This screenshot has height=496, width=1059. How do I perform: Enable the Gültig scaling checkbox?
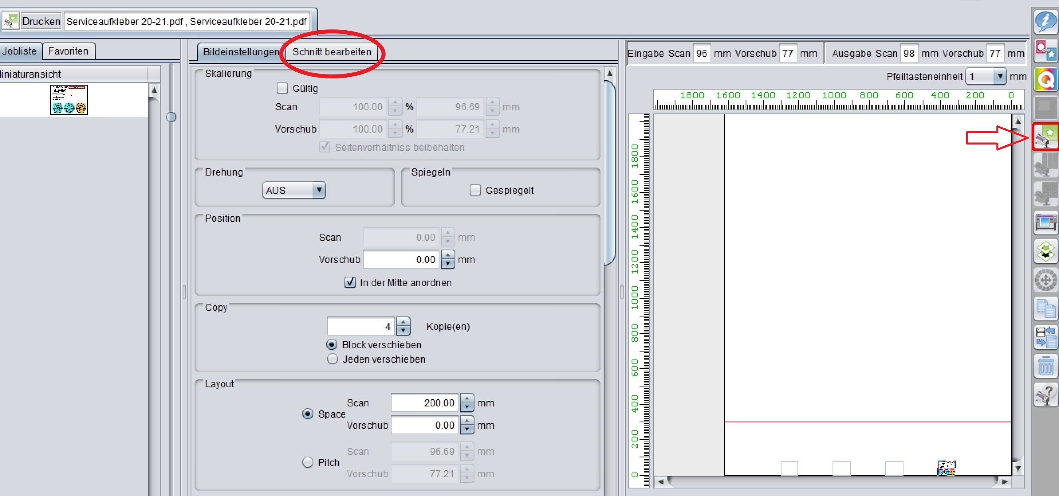click(x=282, y=88)
